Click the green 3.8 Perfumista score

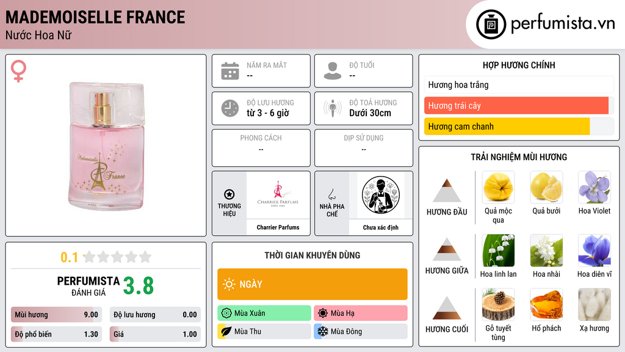pos(139,286)
